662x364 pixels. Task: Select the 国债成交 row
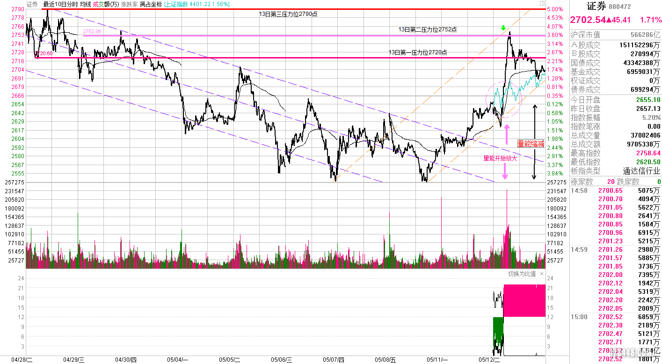(616, 63)
